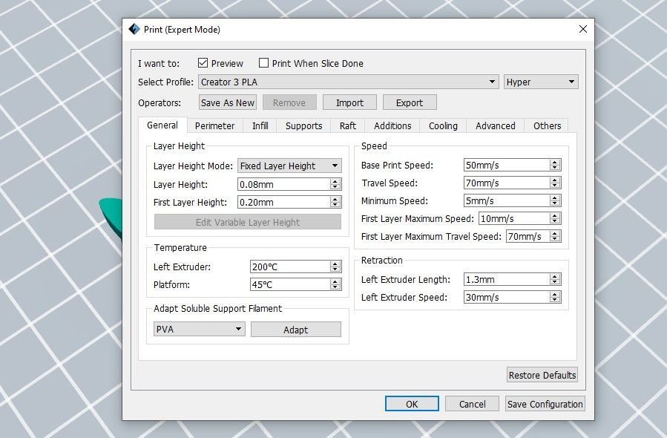Decrease Platform temperature with down arrow
This screenshot has width=667, height=438.
click(x=335, y=287)
